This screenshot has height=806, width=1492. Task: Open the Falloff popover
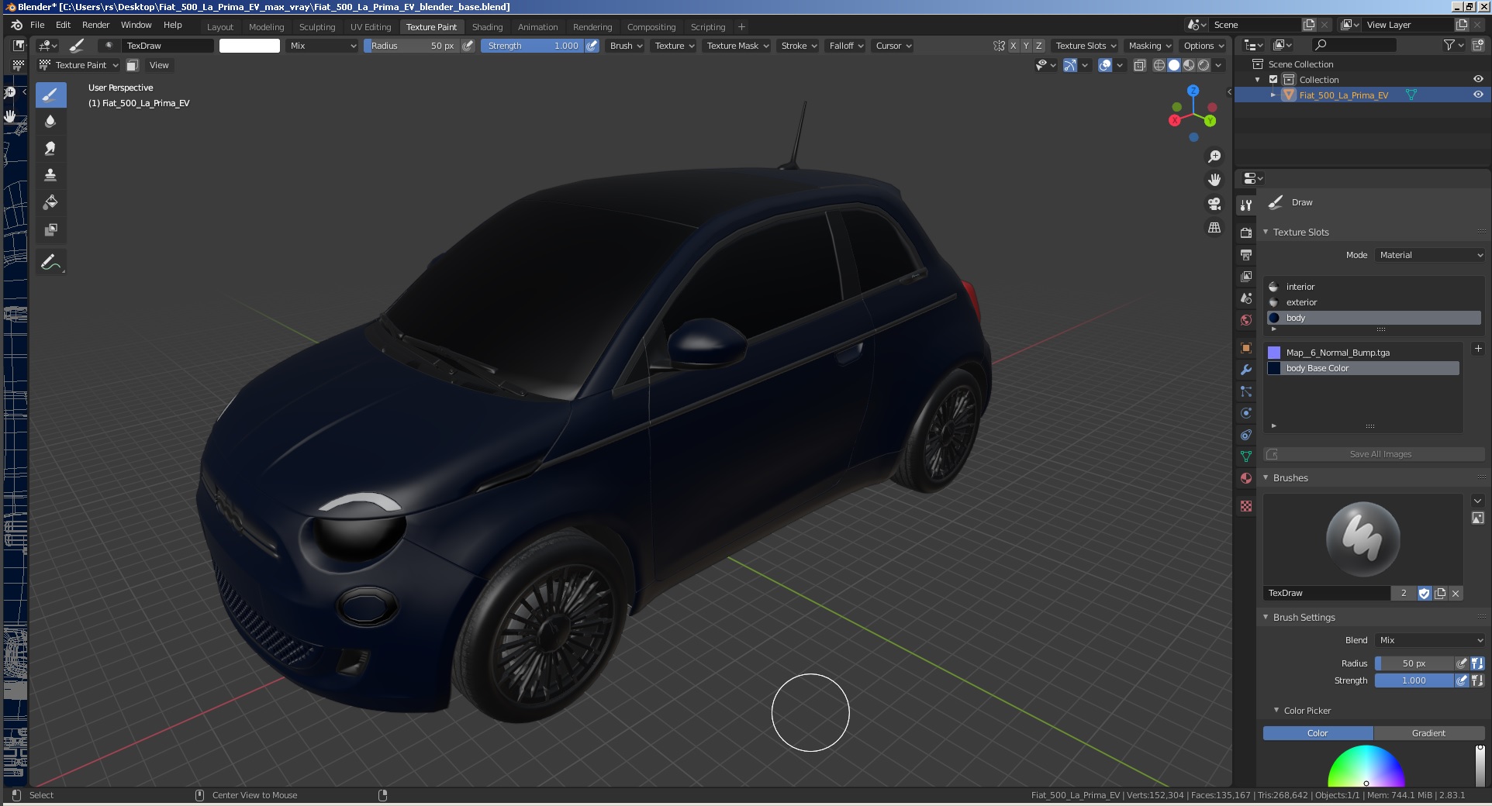846,46
